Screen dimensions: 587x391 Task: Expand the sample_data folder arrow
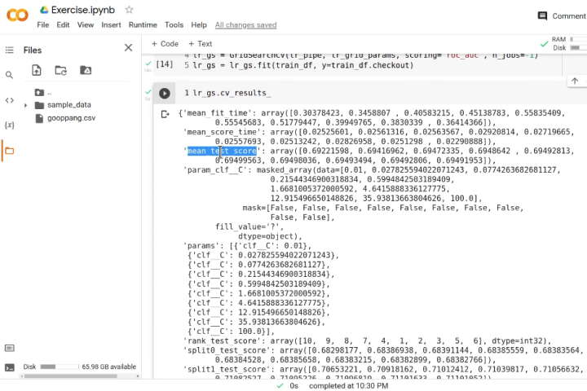click(25, 106)
